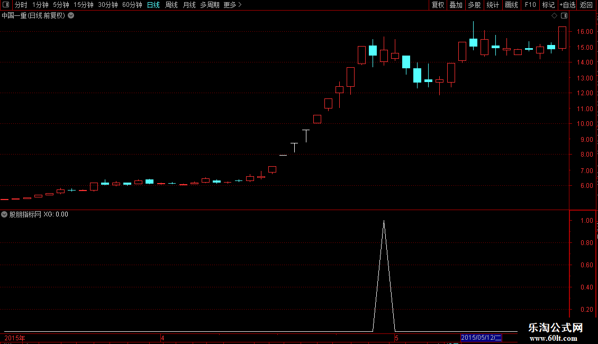Add stock with +自选 button
Screen dimensions: 598x344
(x=567, y=5)
